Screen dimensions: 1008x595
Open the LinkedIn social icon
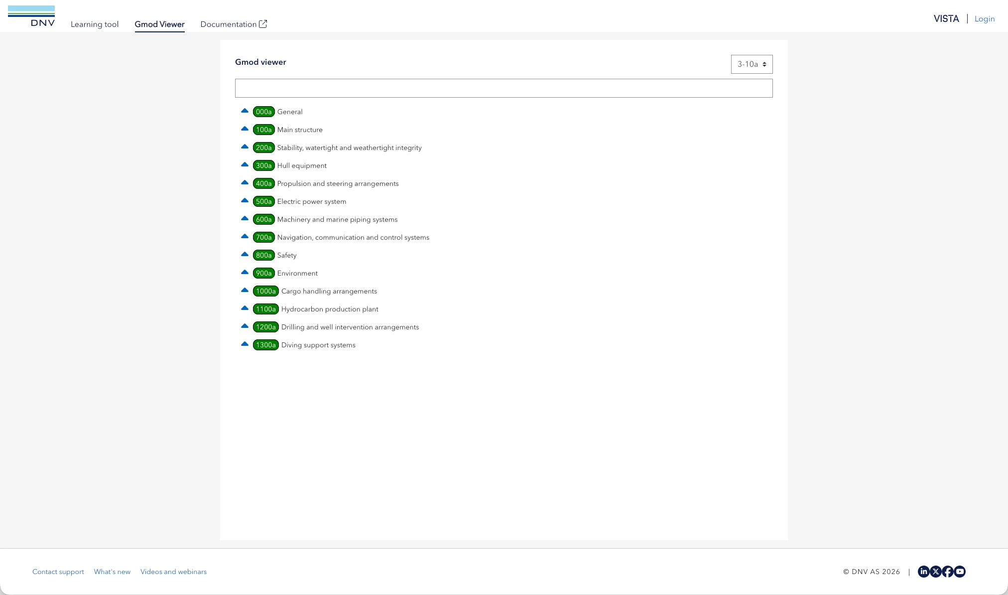click(923, 572)
